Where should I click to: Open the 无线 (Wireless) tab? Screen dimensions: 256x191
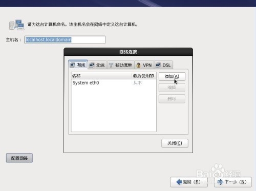tap(97, 65)
